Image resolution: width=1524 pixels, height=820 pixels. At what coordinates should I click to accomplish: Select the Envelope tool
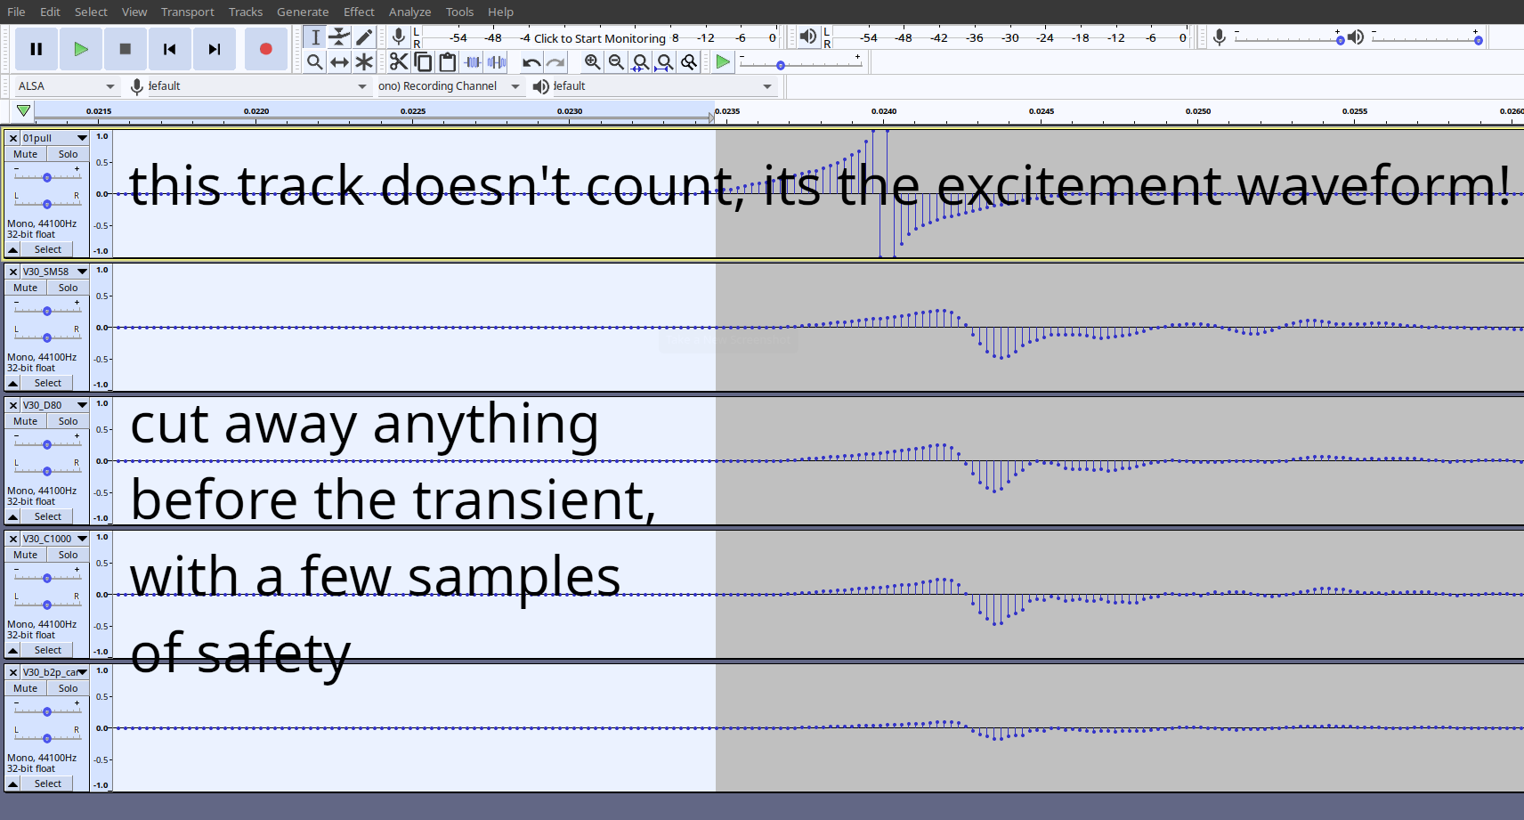(x=339, y=37)
